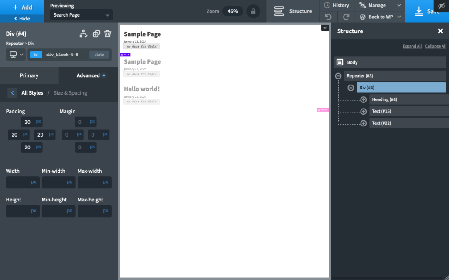The width and height of the screenshot is (449, 280).
Task: Click the undo arrow icon
Action: (x=327, y=17)
